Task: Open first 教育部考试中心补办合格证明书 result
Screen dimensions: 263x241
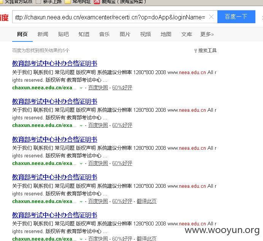Action: point(55,63)
